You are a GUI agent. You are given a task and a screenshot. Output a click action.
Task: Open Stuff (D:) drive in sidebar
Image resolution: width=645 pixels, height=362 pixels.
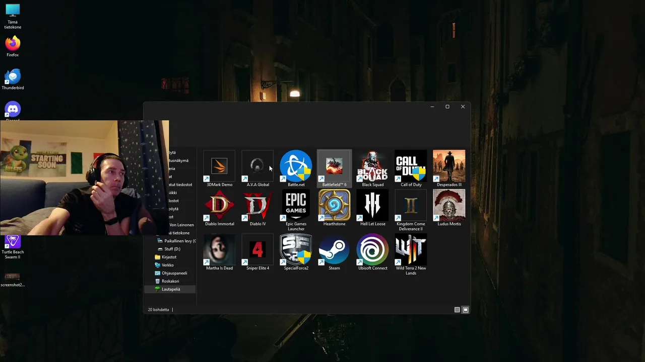click(169, 249)
